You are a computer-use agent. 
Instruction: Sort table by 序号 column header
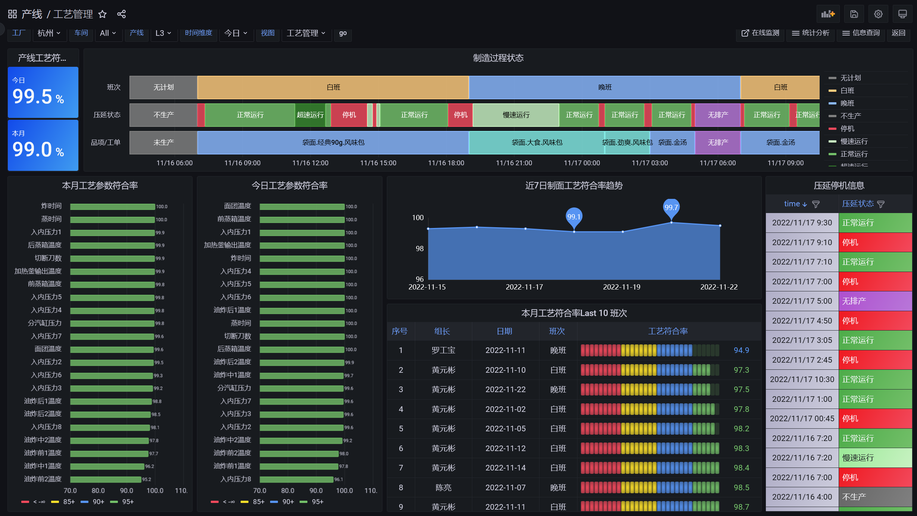click(400, 331)
